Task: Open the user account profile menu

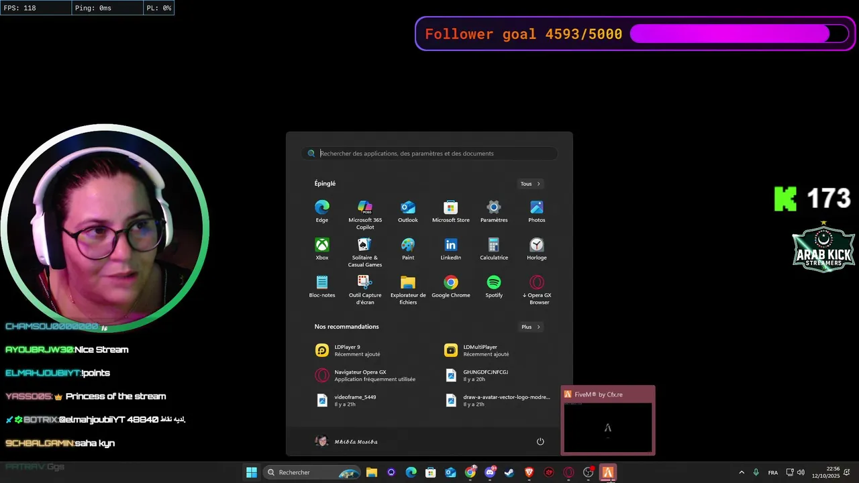Action: point(346,441)
